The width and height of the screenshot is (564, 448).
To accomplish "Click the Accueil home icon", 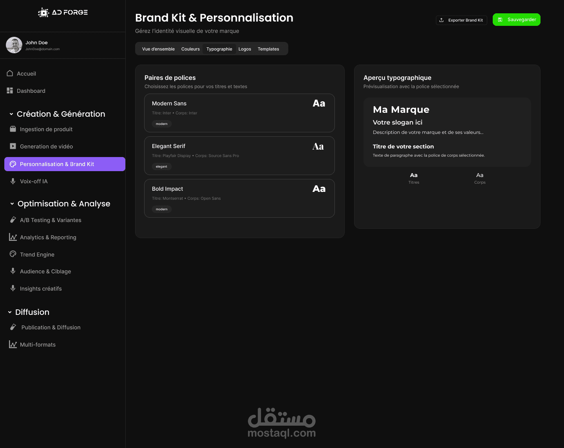I will (10, 74).
